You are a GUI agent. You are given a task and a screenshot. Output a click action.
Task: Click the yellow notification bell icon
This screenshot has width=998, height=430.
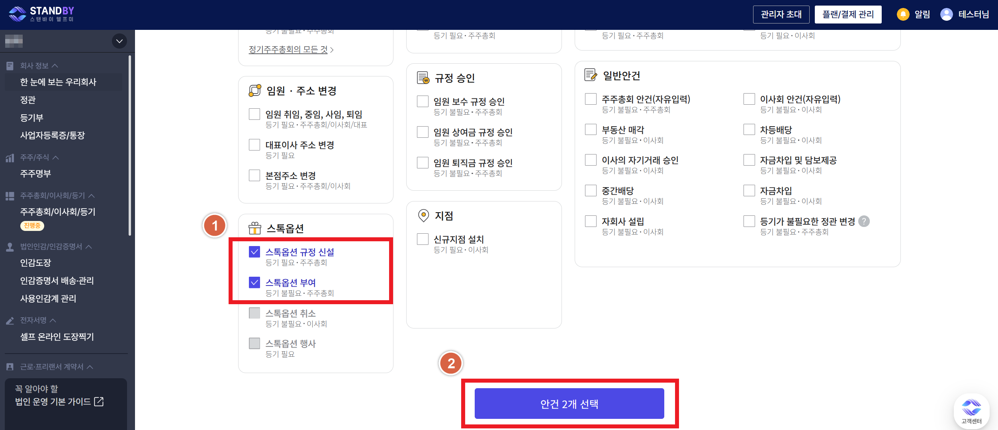click(x=903, y=14)
